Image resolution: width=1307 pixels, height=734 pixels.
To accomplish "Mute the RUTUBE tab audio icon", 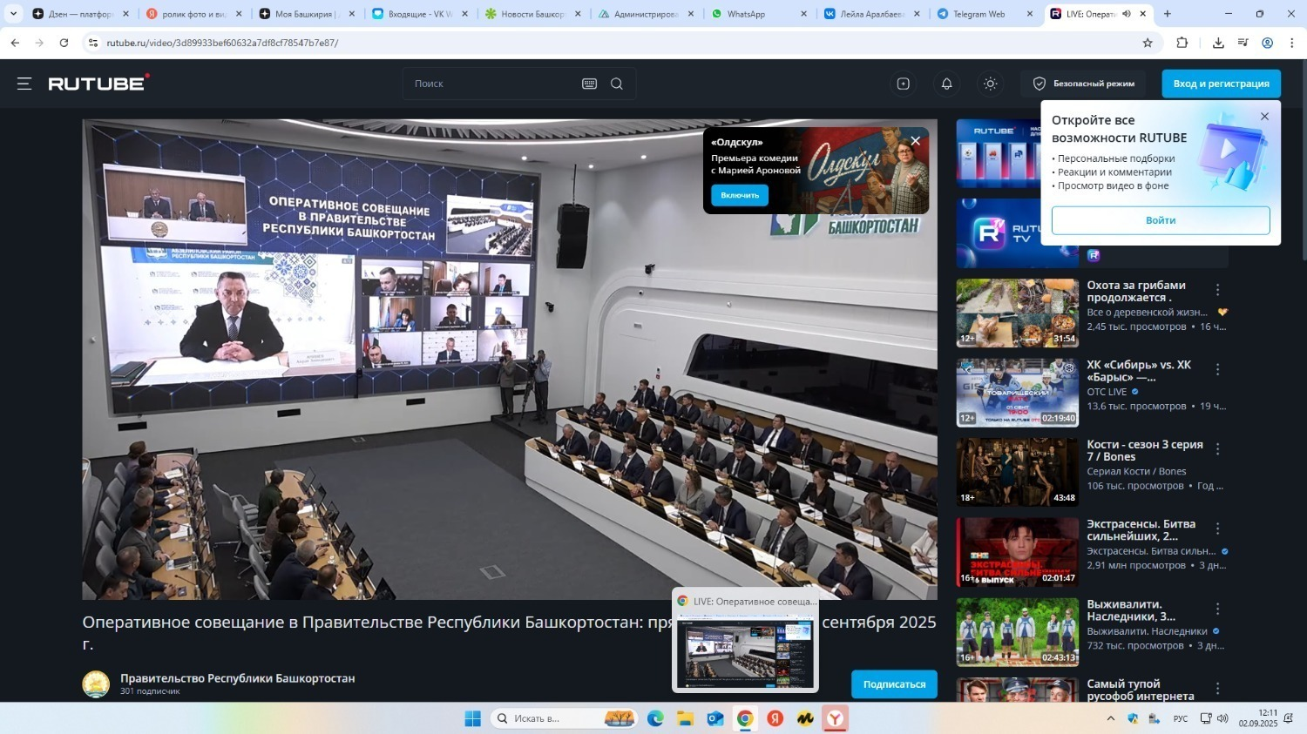I will (x=1127, y=14).
